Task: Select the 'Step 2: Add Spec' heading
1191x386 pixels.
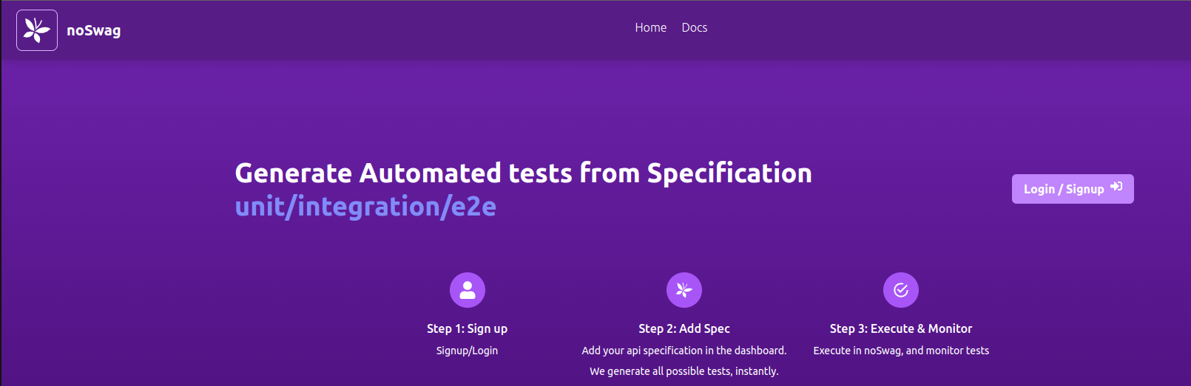Action: pos(684,328)
